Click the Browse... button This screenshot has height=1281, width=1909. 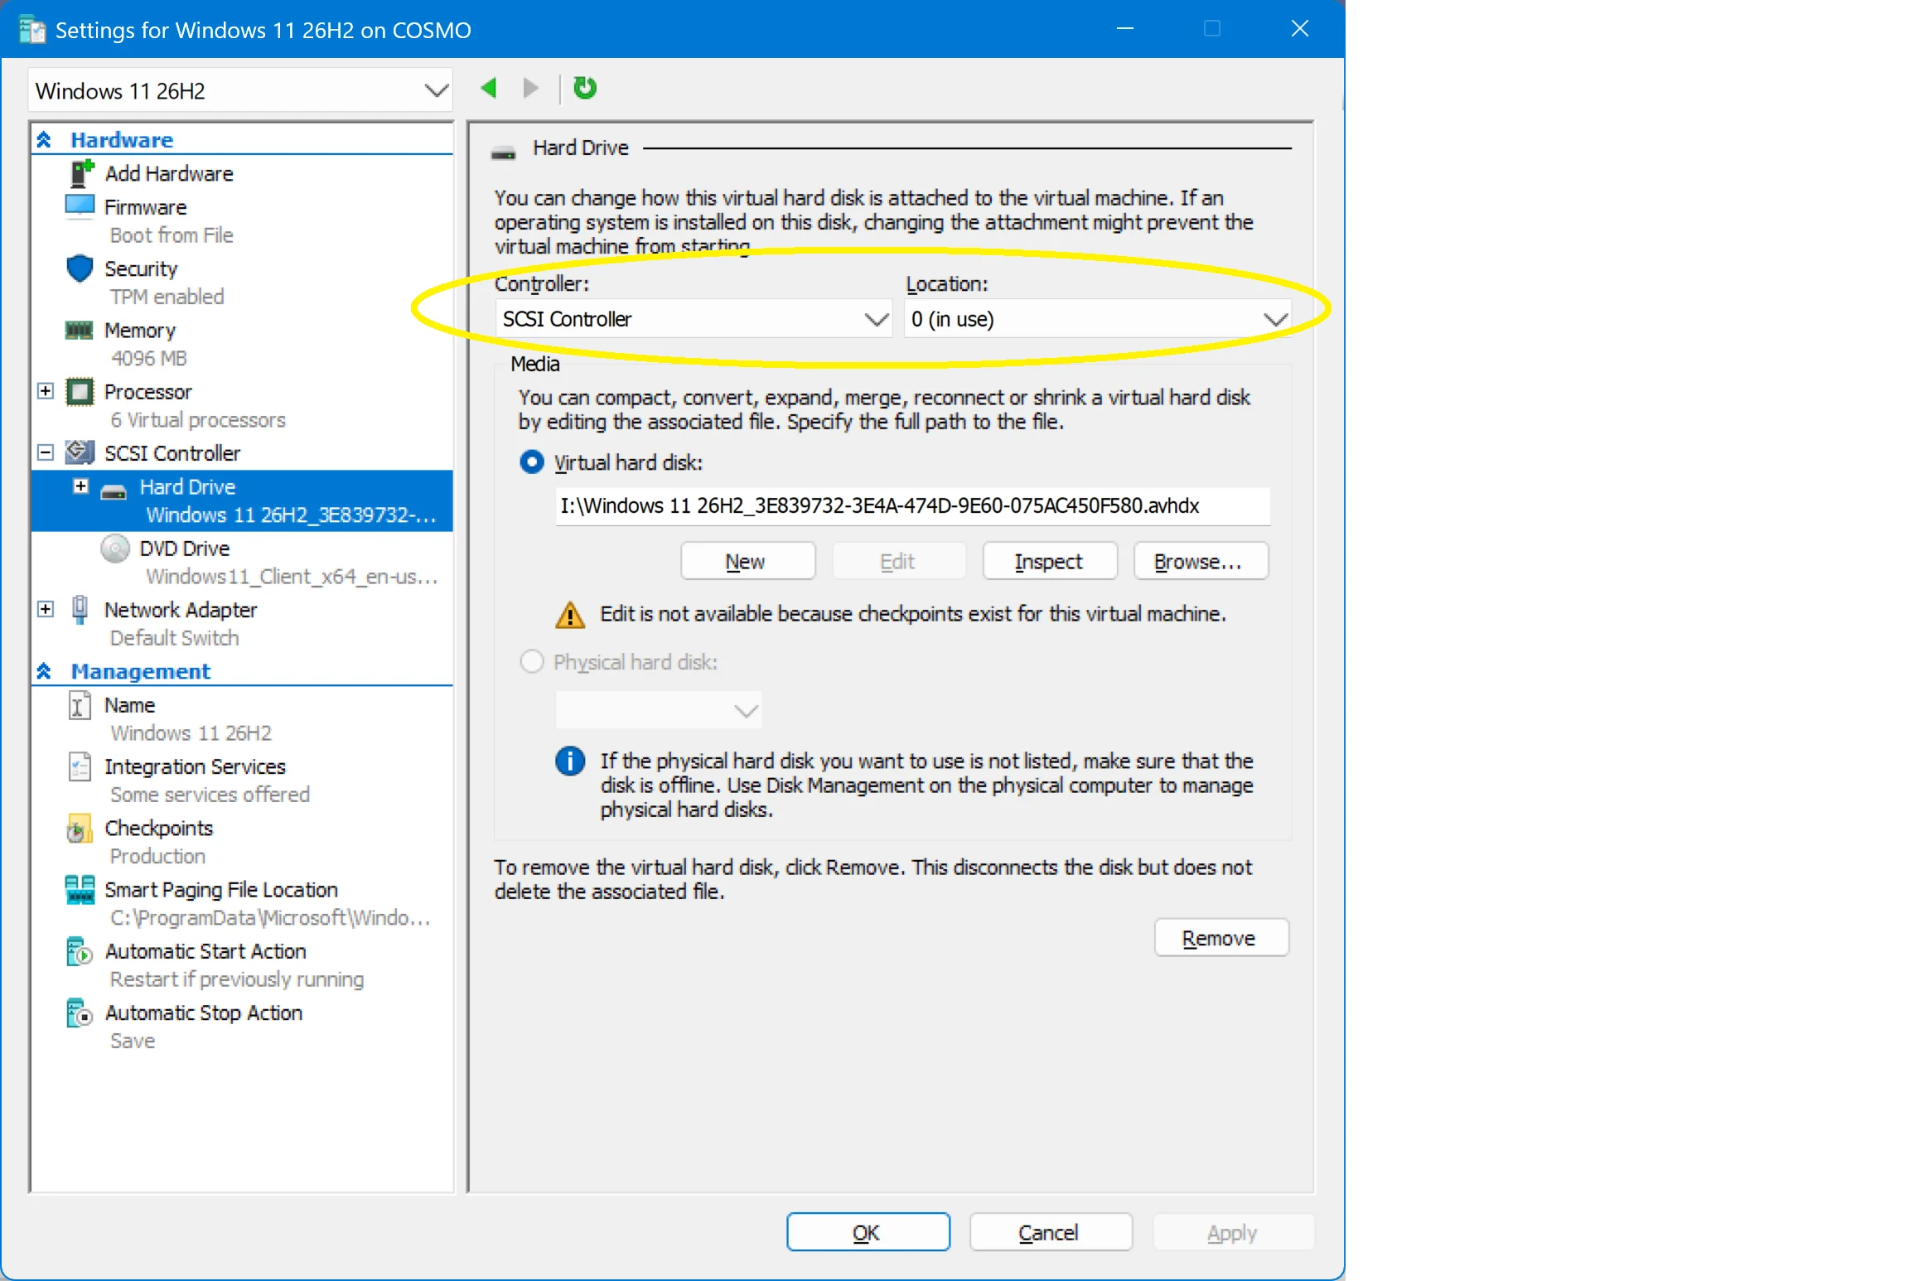point(1200,561)
